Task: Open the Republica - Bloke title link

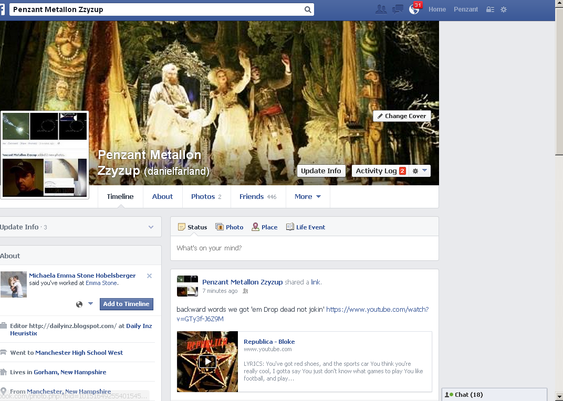Action: (269, 341)
